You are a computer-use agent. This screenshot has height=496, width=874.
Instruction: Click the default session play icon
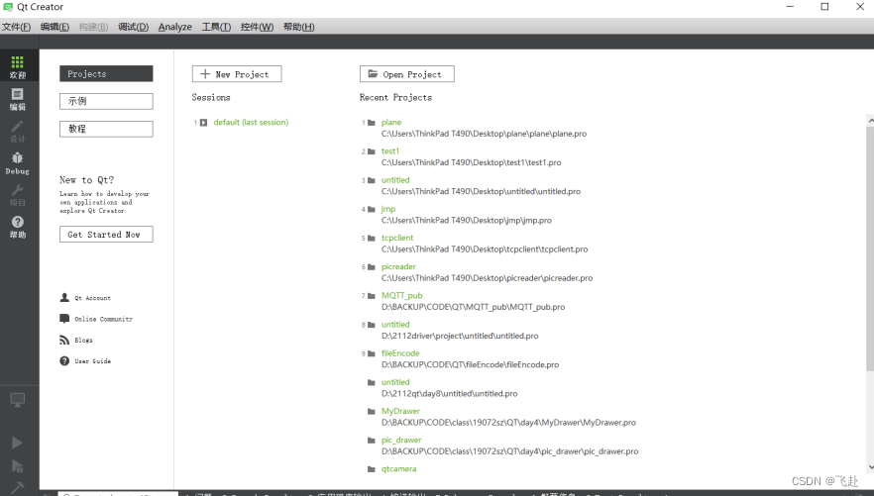click(203, 123)
